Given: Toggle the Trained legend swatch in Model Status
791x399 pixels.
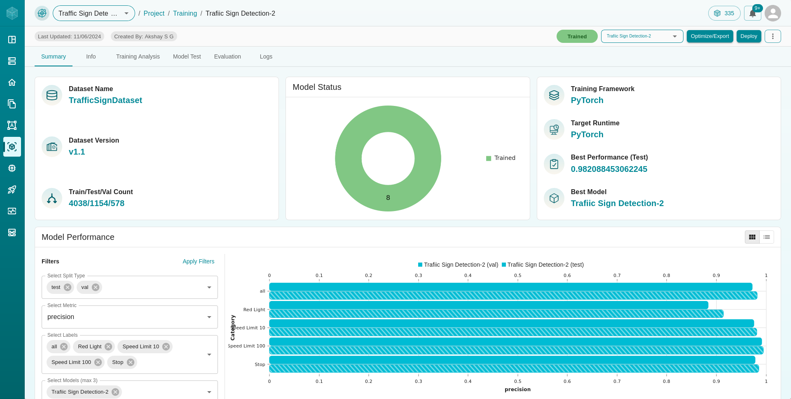Looking at the screenshot, I should click(489, 158).
